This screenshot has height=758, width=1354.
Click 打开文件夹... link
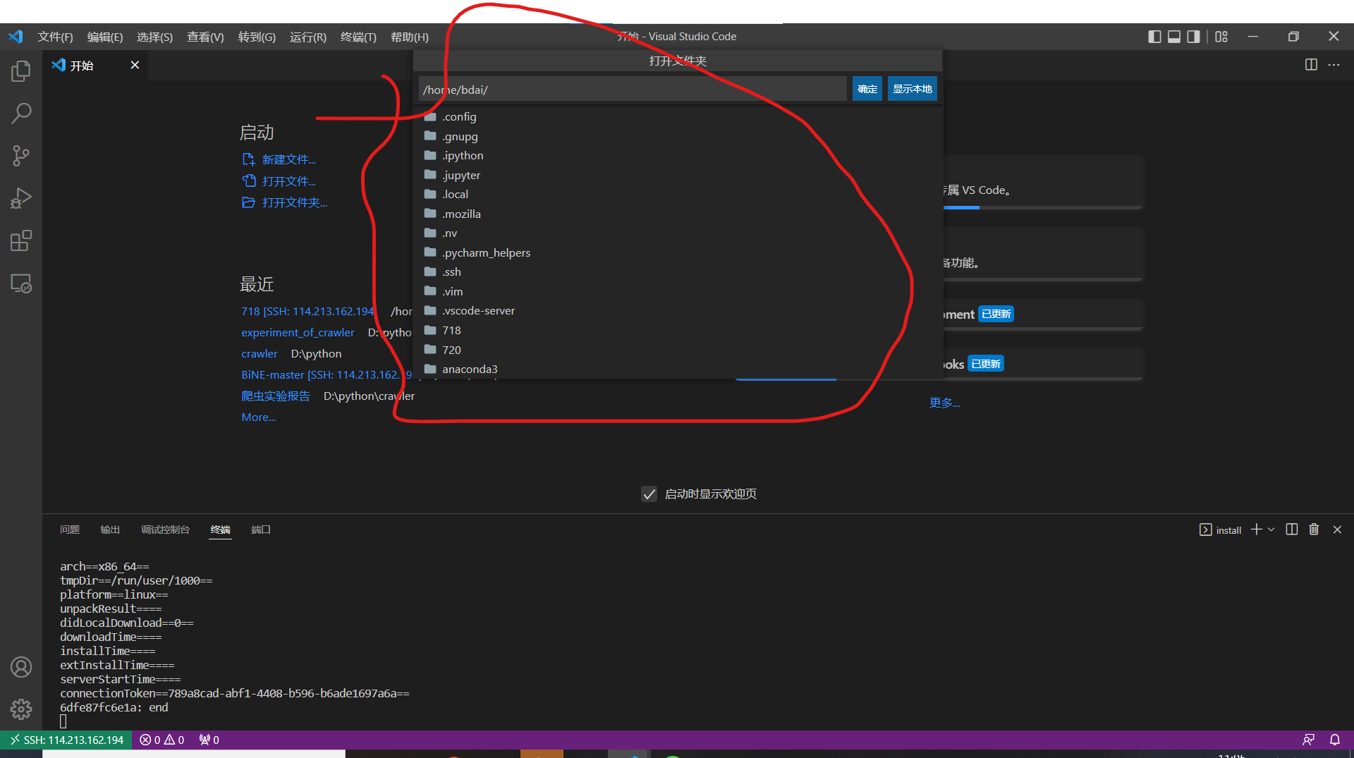[285, 202]
